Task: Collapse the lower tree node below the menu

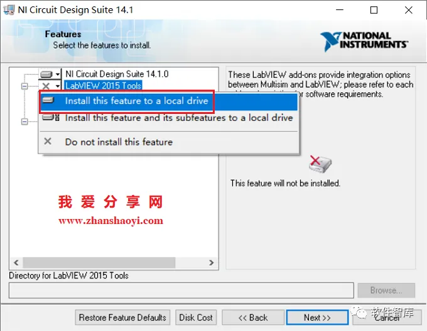Action: pyautogui.click(x=24, y=121)
